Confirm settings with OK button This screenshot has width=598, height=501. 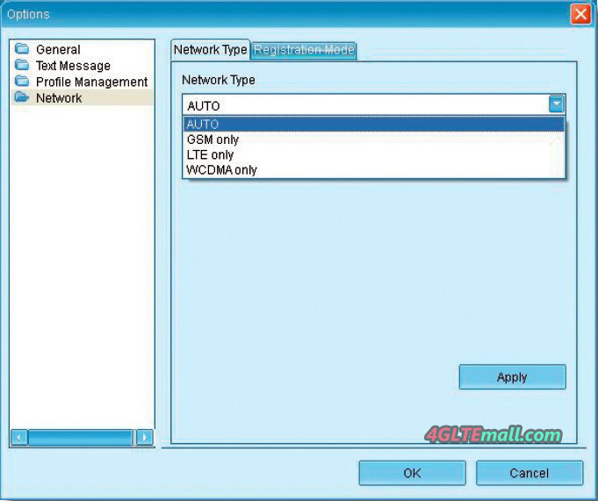412,473
